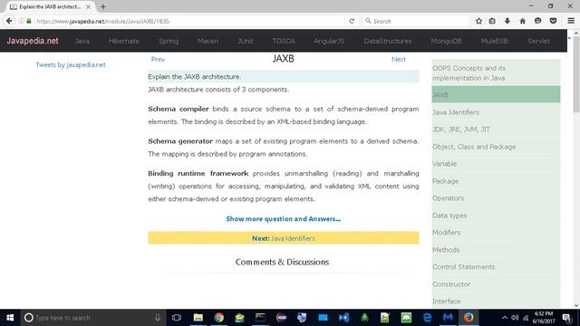Open the JUnit menu in navbar
Viewport: 580px width, 326px height.
[246, 41]
